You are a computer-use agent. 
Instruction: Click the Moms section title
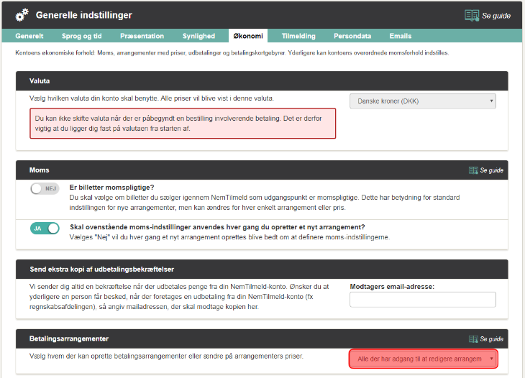click(x=39, y=170)
